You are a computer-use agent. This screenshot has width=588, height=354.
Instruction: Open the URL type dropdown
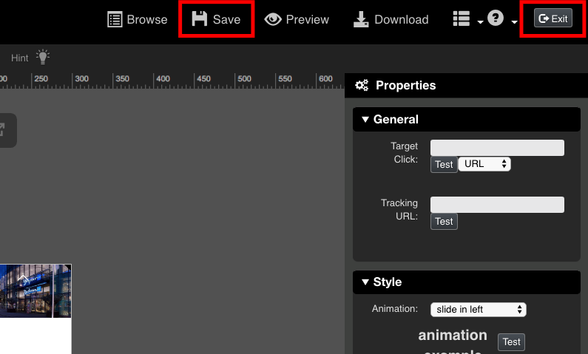tap(484, 164)
